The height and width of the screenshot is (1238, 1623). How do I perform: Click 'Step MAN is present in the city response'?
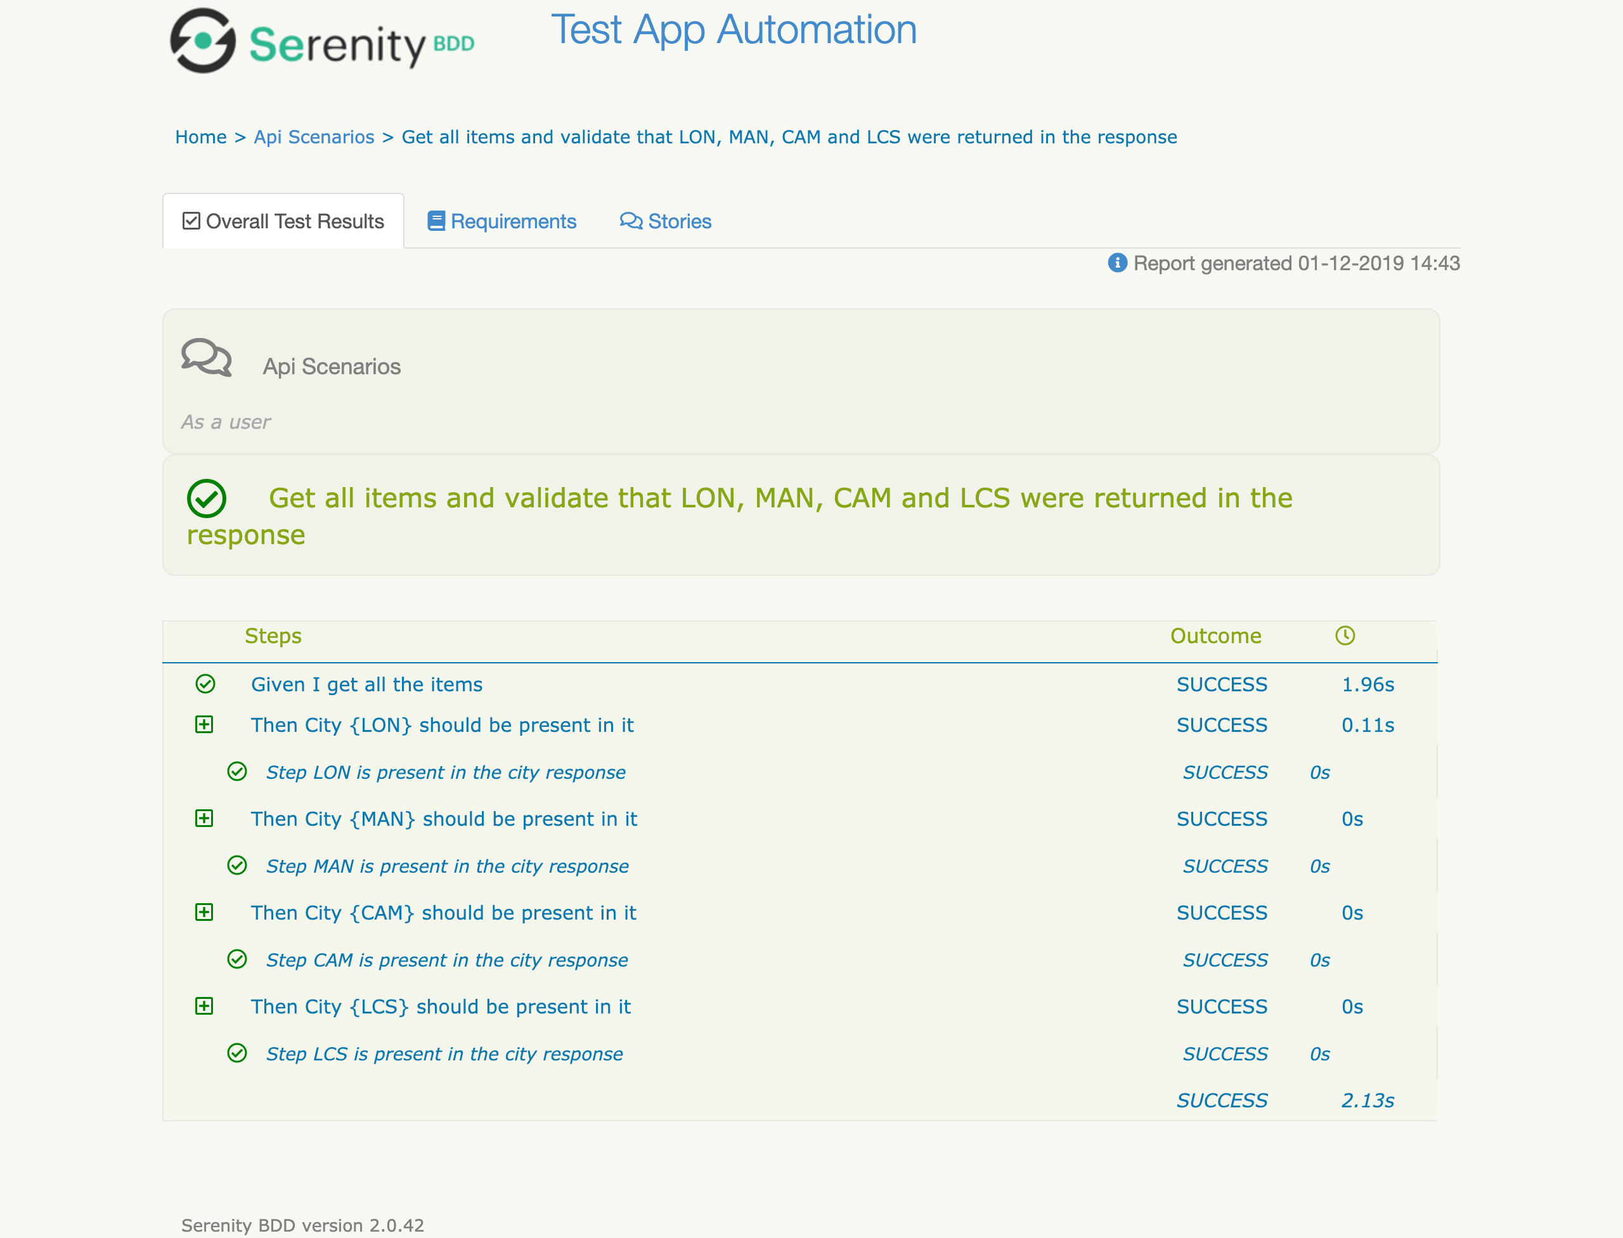pyautogui.click(x=447, y=866)
